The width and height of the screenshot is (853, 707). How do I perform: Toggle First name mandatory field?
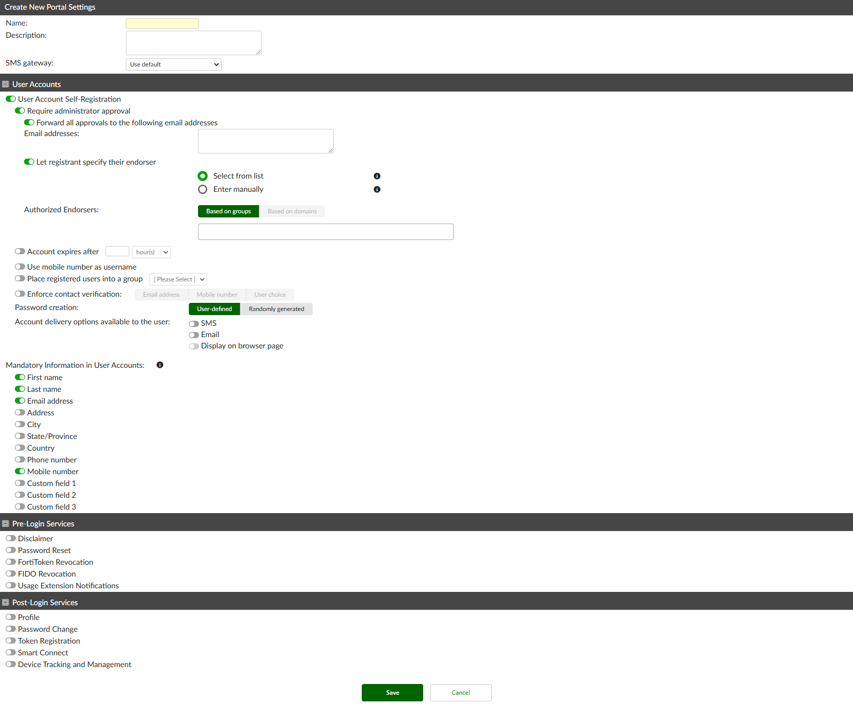[x=20, y=378]
